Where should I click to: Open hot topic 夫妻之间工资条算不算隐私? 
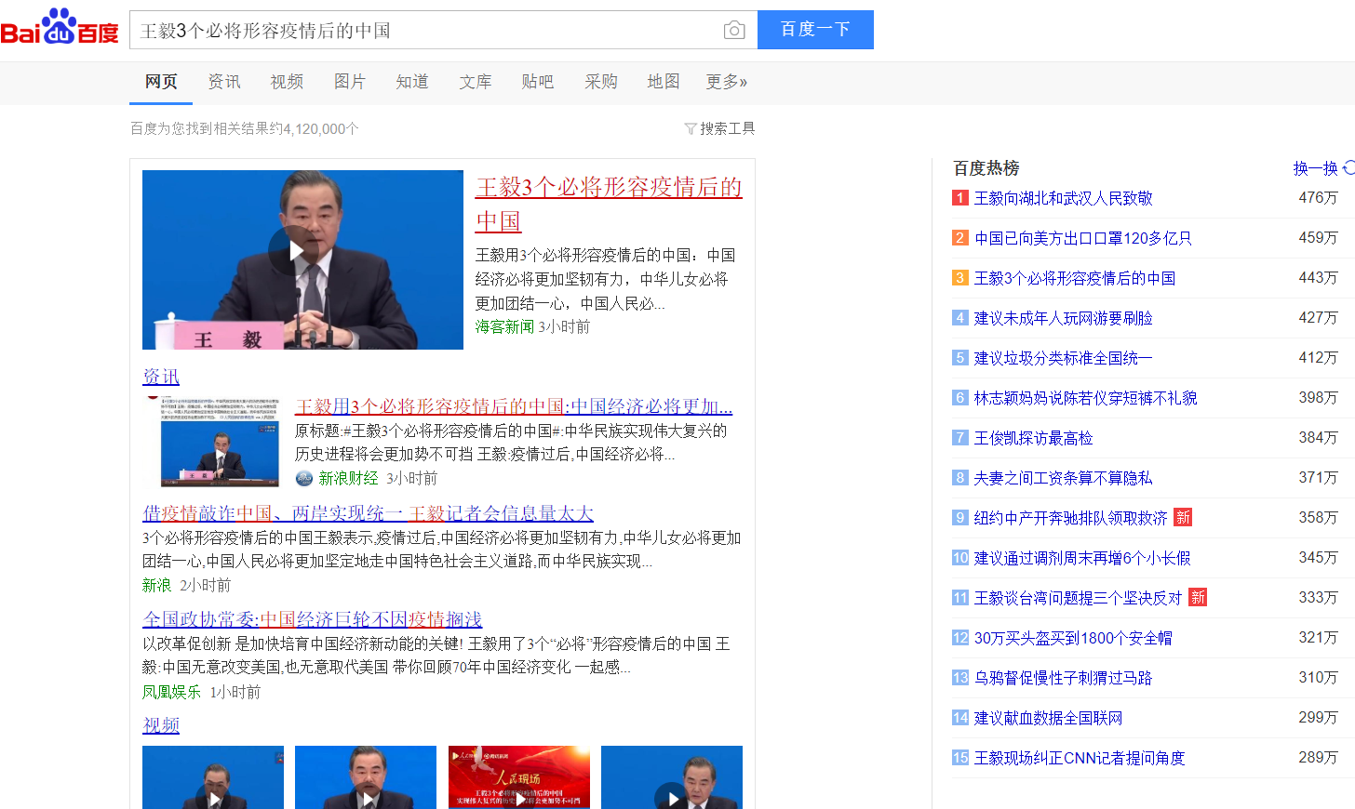pyautogui.click(x=1064, y=478)
